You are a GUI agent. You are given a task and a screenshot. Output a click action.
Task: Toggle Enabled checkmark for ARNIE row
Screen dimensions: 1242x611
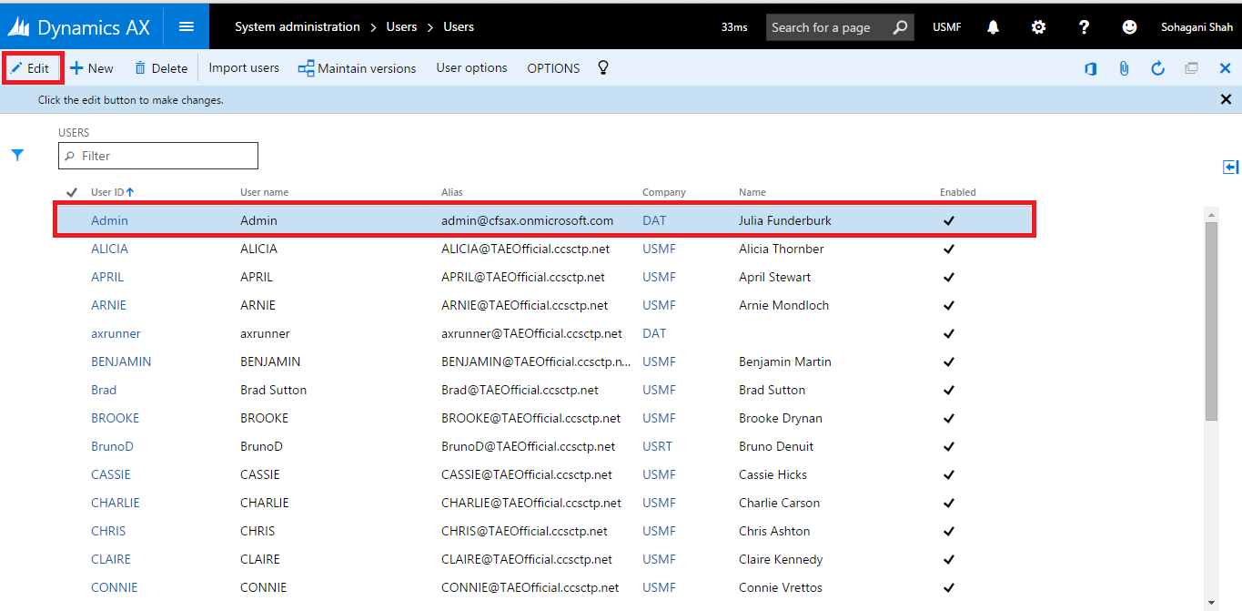point(949,305)
